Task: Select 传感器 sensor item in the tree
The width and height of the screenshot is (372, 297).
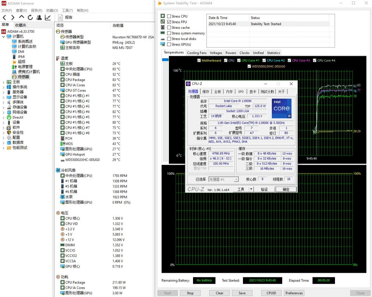Action: tap(23, 77)
